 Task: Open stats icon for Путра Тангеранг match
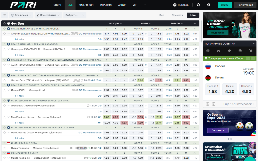click(75, 148)
